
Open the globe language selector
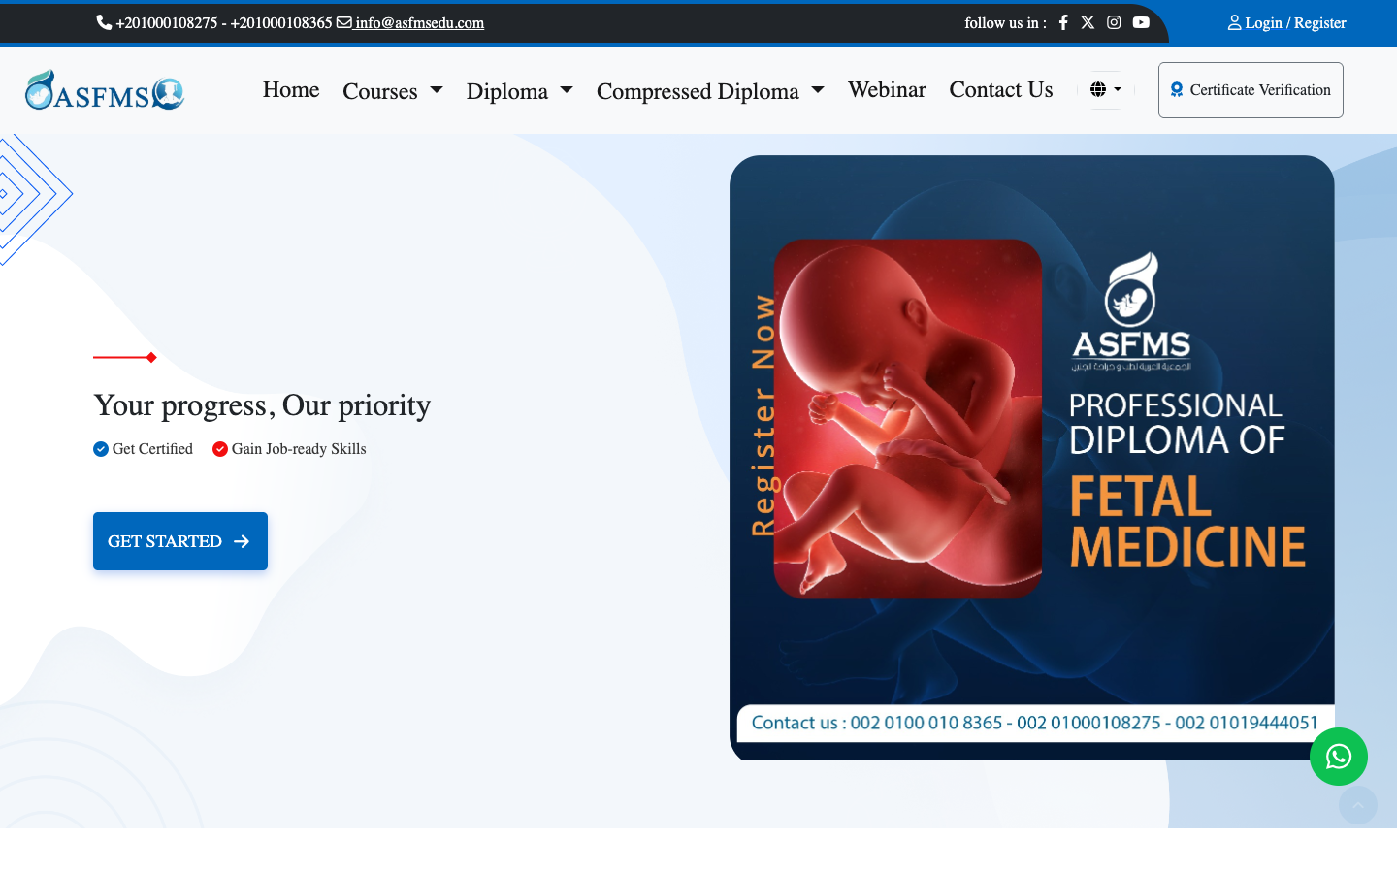(x=1105, y=89)
